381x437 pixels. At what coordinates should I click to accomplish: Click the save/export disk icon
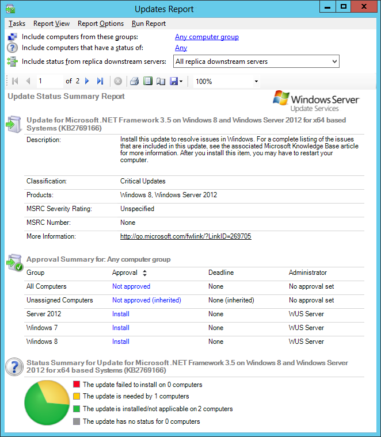174,81
